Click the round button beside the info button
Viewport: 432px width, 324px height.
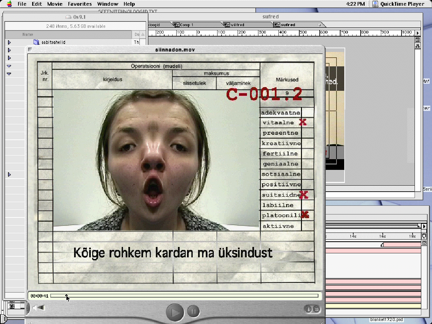(316, 309)
